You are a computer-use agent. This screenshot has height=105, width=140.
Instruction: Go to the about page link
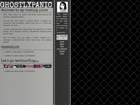pyautogui.click(x=62, y=44)
